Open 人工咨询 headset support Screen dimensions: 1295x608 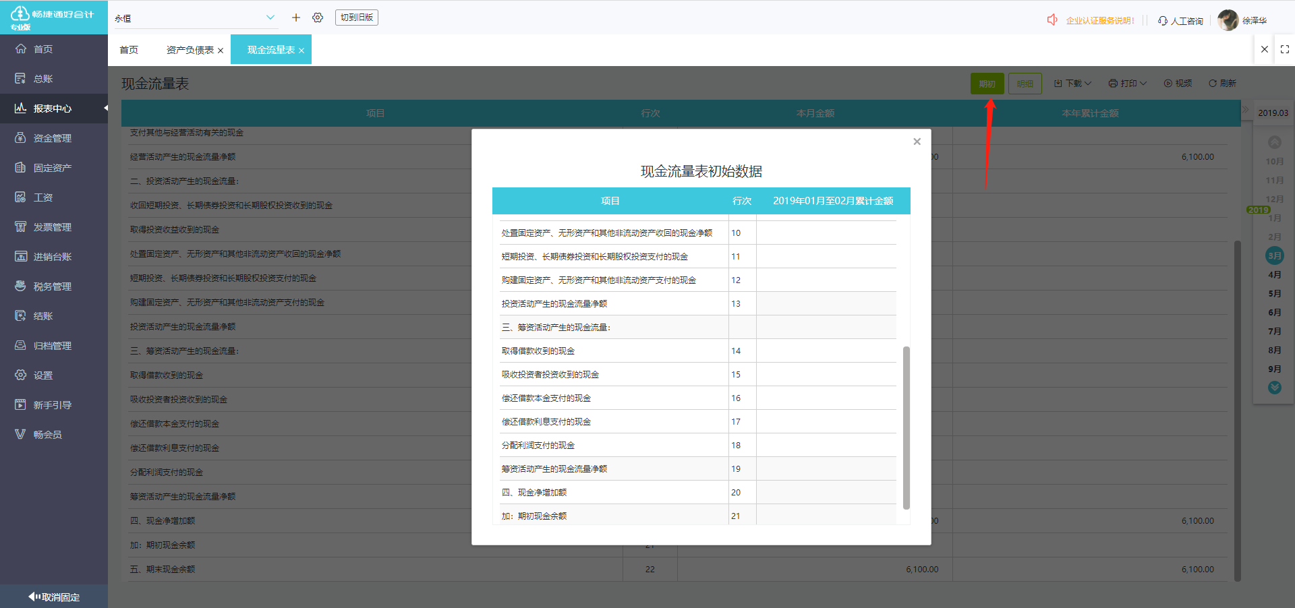point(1180,21)
